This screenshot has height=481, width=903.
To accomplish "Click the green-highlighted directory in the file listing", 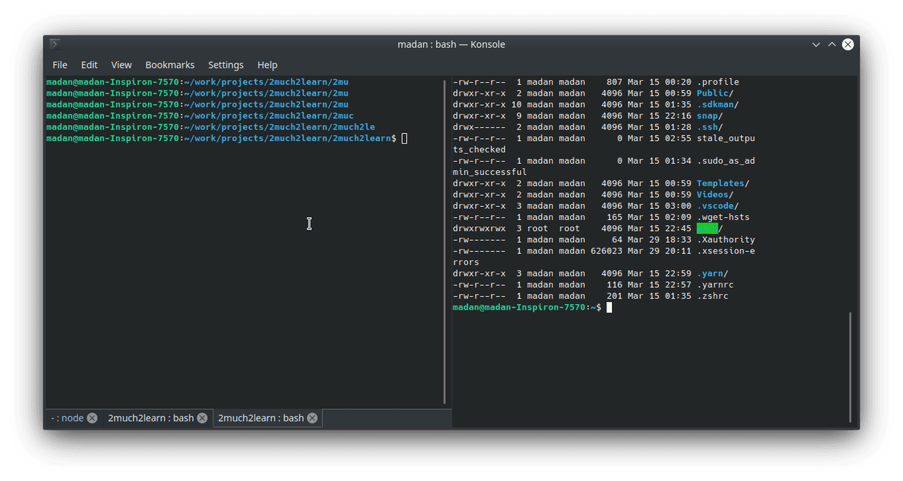I will [x=706, y=228].
